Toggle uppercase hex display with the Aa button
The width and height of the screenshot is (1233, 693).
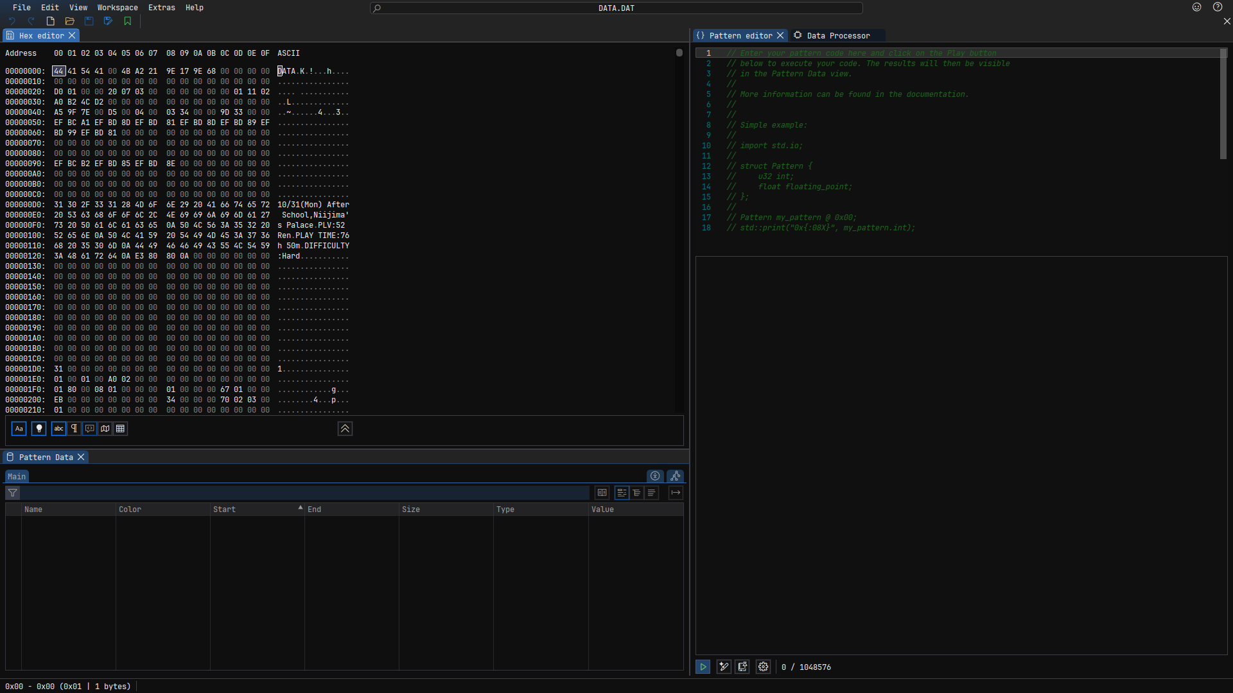tap(19, 429)
